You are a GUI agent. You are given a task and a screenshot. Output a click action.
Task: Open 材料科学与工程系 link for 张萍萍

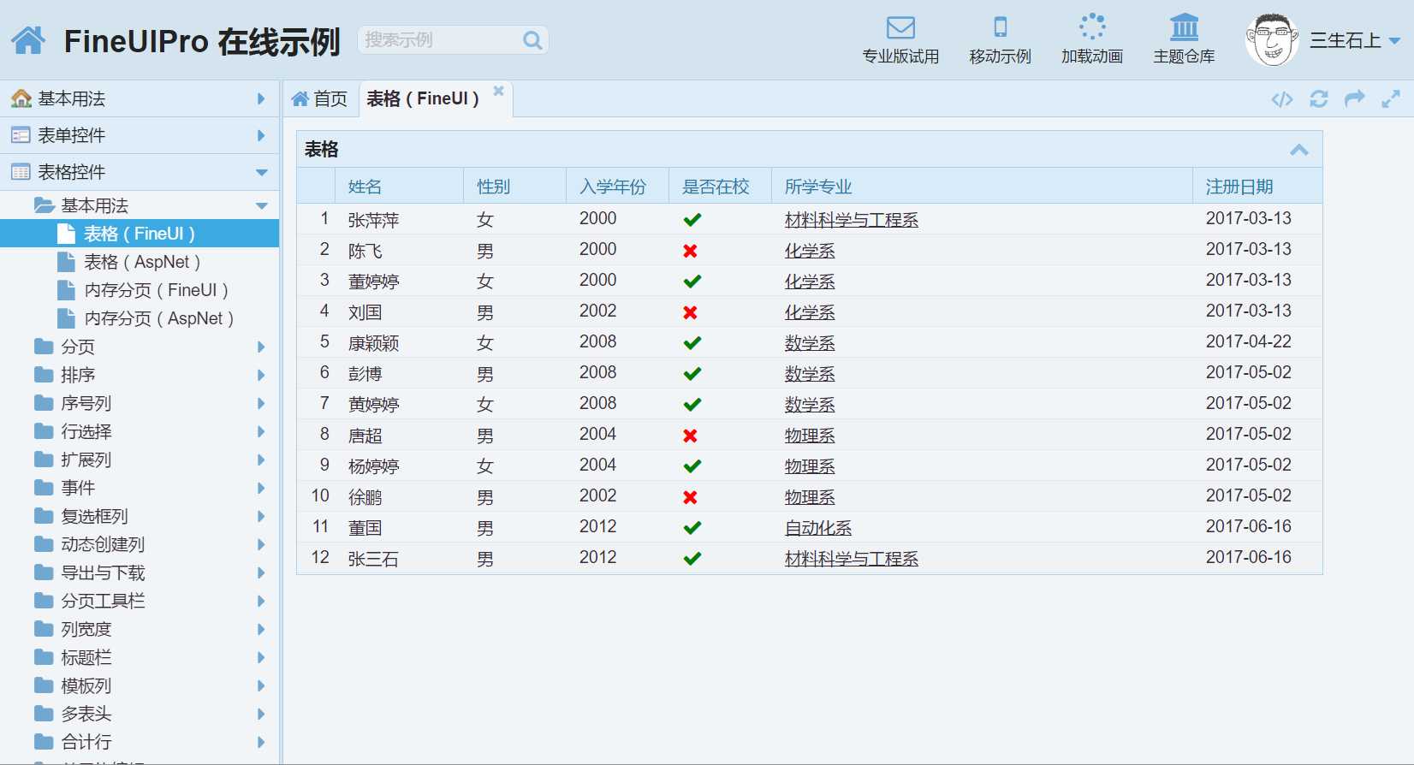click(852, 220)
